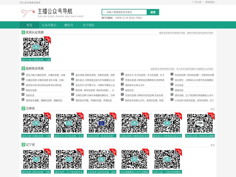The image size is (236, 177).
Task: Click the 最新收录货源 section badge icon
Action: (x=23, y=68)
